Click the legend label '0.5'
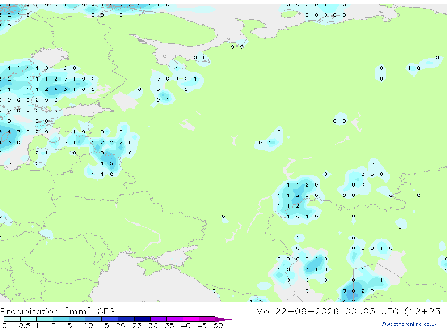Image resolution: width=447 pixels, height=328 pixels. 24,325
